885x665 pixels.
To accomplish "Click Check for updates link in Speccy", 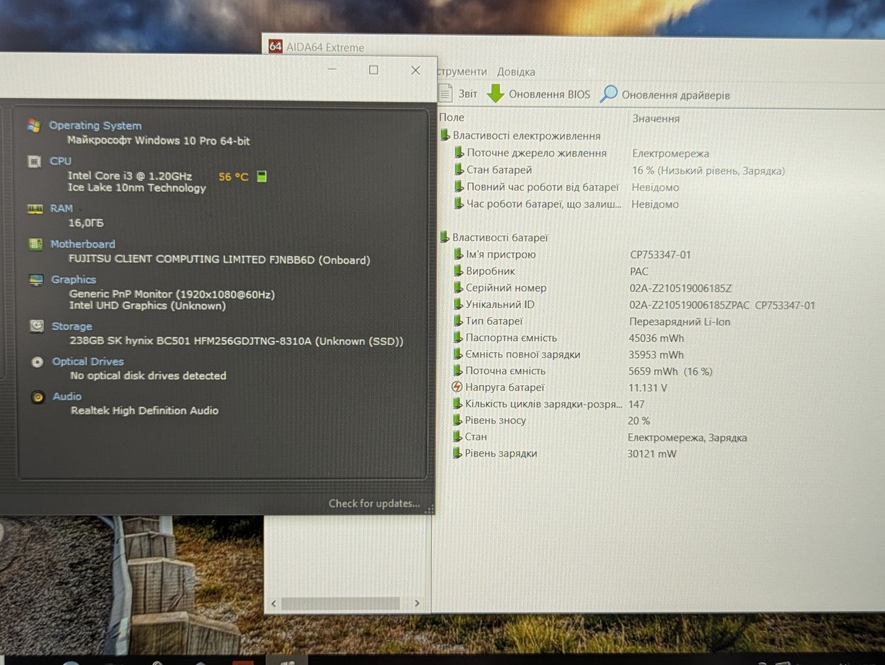I will pos(374,503).
